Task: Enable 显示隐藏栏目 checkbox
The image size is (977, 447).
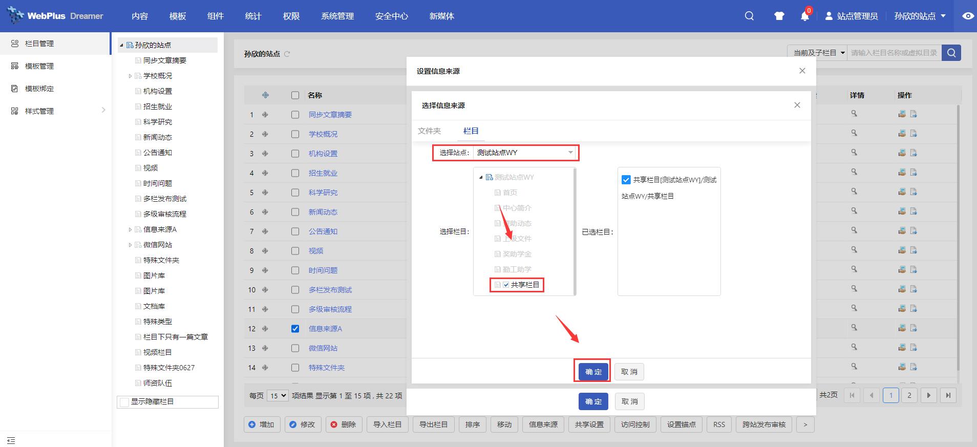Action: pos(124,402)
